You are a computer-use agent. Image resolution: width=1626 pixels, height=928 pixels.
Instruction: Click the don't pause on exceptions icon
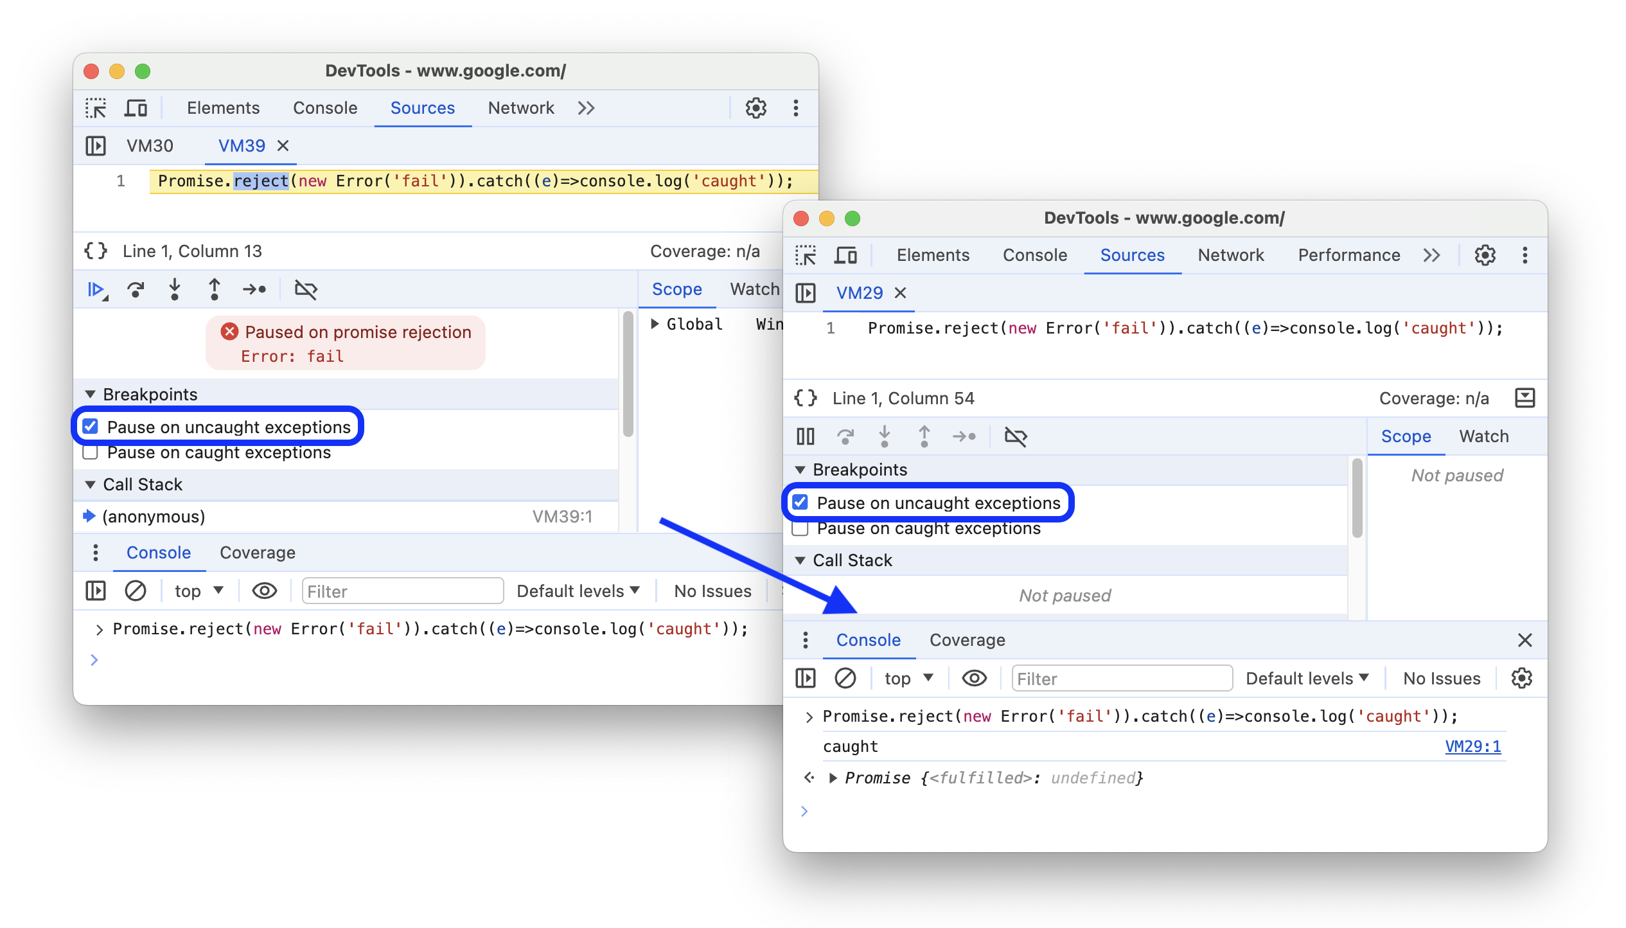click(x=307, y=290)
